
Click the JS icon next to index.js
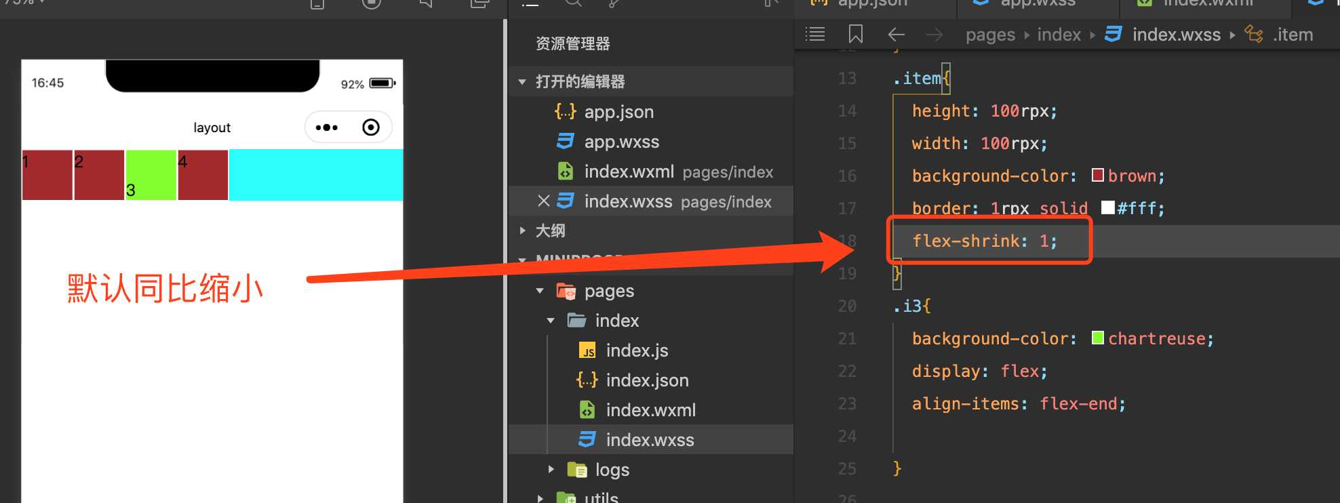click(x=587, y=350)
